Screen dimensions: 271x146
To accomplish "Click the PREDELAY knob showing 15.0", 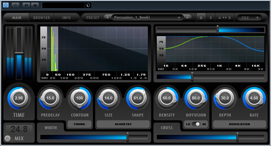I will [50, 98].
